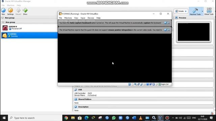Click hard disk activity indicator in VM status bar
The height and width of the screenshot is (121, 216).
[x=130, y=84]
